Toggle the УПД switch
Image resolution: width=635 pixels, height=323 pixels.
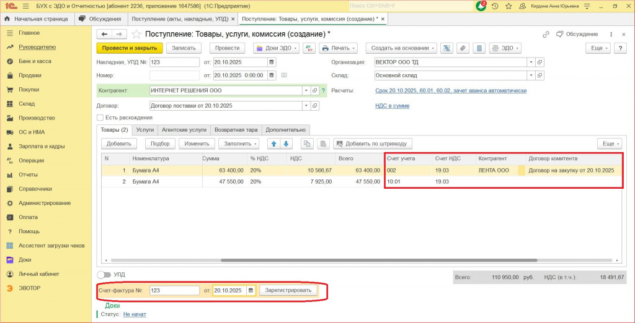click(104, 275)
